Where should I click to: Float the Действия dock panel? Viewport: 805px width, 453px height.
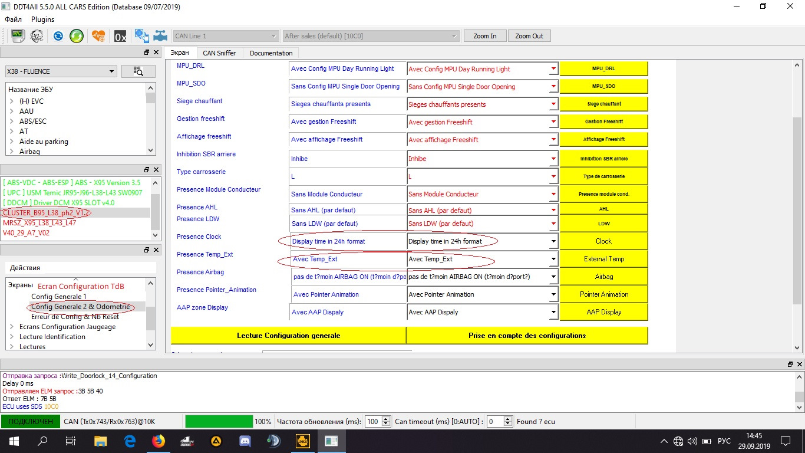click(147, 250)
